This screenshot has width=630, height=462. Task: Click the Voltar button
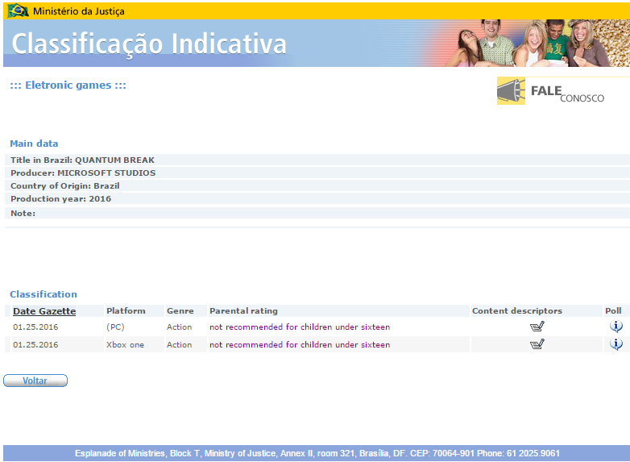pos(35,381)
